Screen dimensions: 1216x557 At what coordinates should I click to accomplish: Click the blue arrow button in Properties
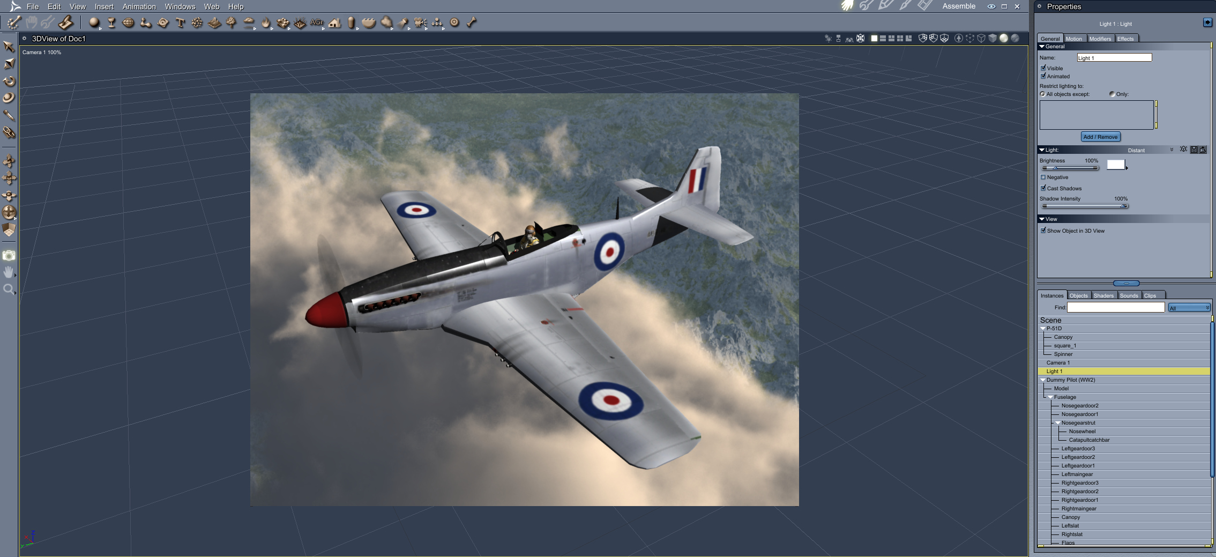point(1207,22)
